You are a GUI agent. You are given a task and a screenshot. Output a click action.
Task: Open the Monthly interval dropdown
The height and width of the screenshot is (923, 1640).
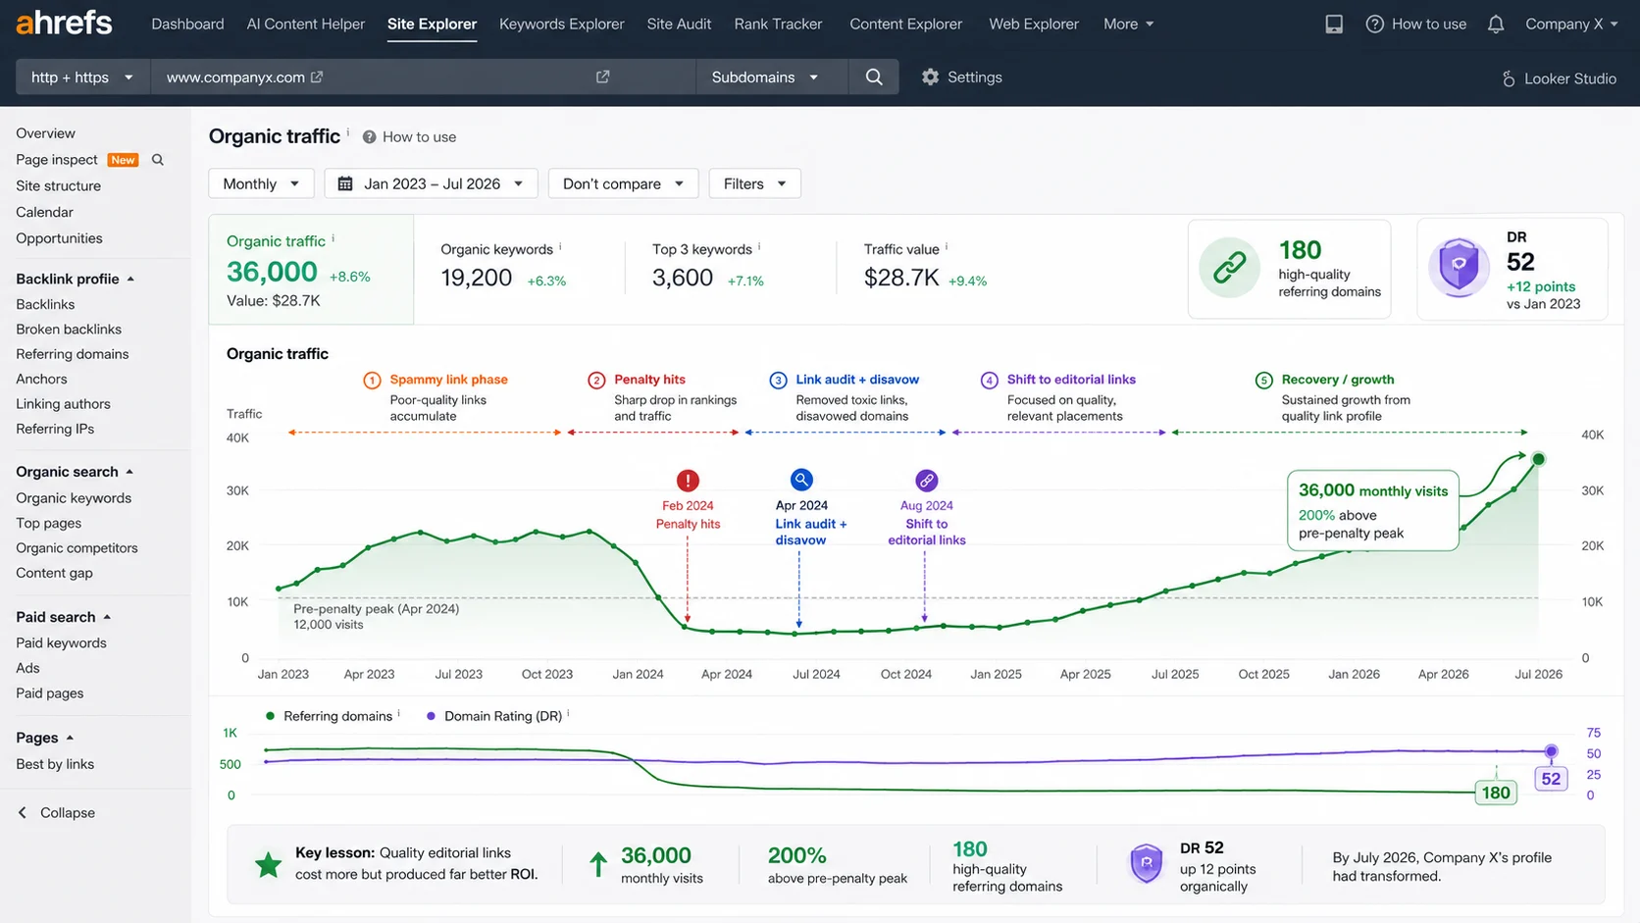pyautogui.click(x=261, y=183)
